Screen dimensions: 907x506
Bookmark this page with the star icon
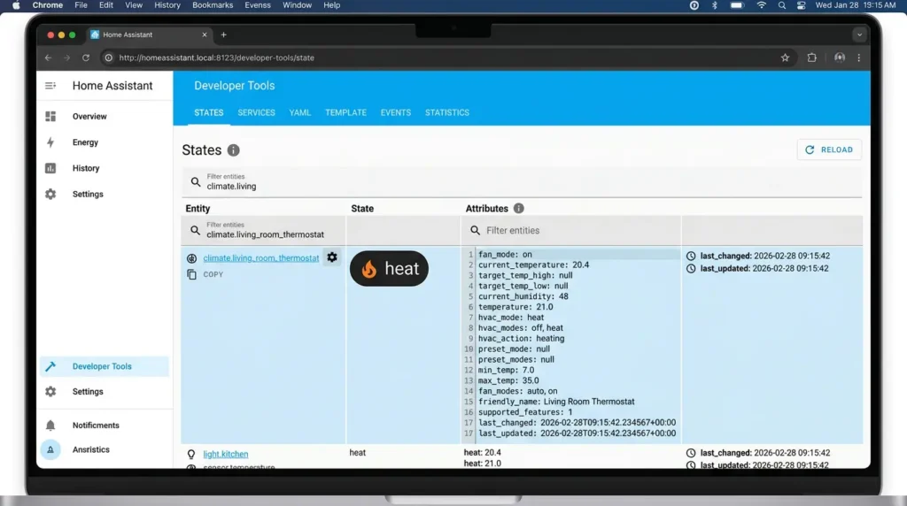pyautogui.click(x=785, y=57)
